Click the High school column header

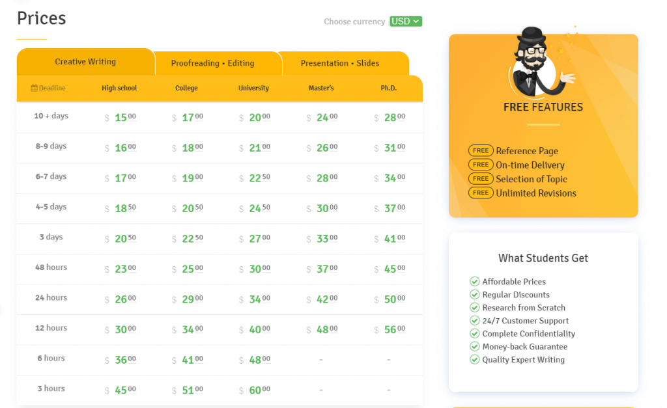click(x=119, y=88)
